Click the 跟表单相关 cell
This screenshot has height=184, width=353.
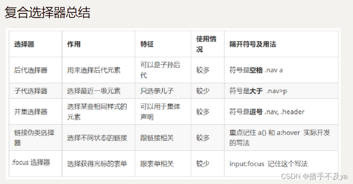163,163
